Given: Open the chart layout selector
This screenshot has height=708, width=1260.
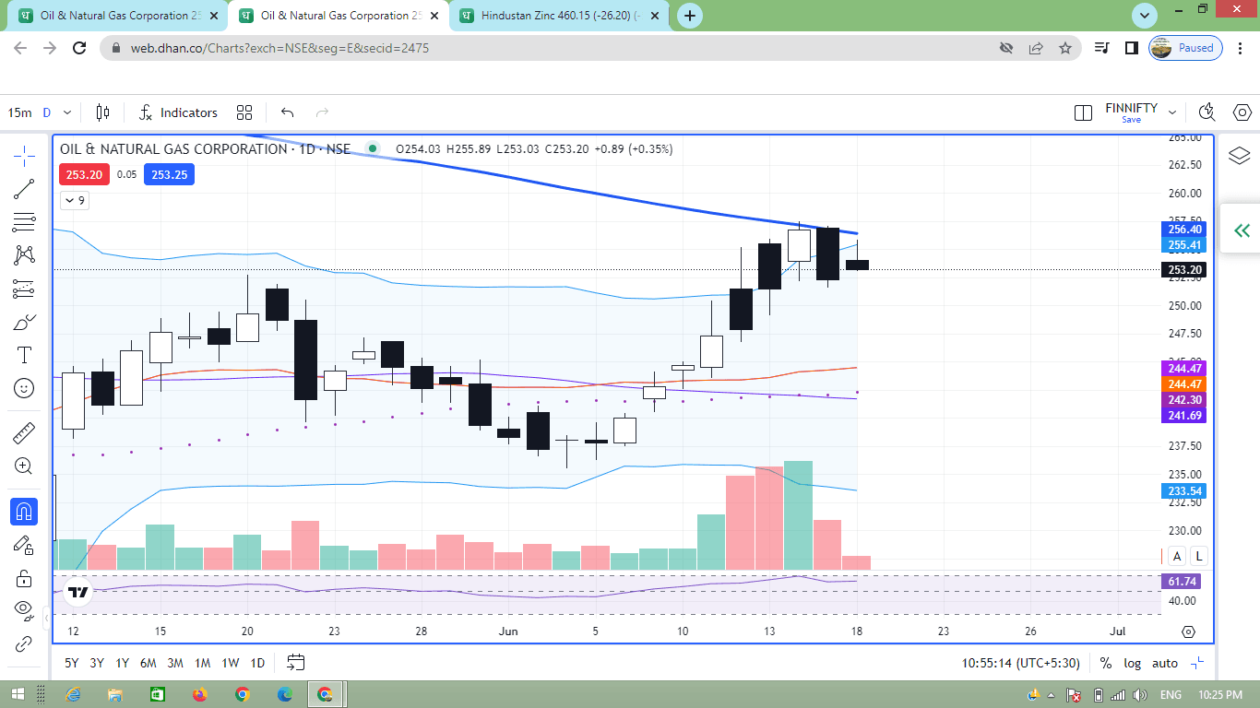Looking at the screenshot, I should (1083, 112).
